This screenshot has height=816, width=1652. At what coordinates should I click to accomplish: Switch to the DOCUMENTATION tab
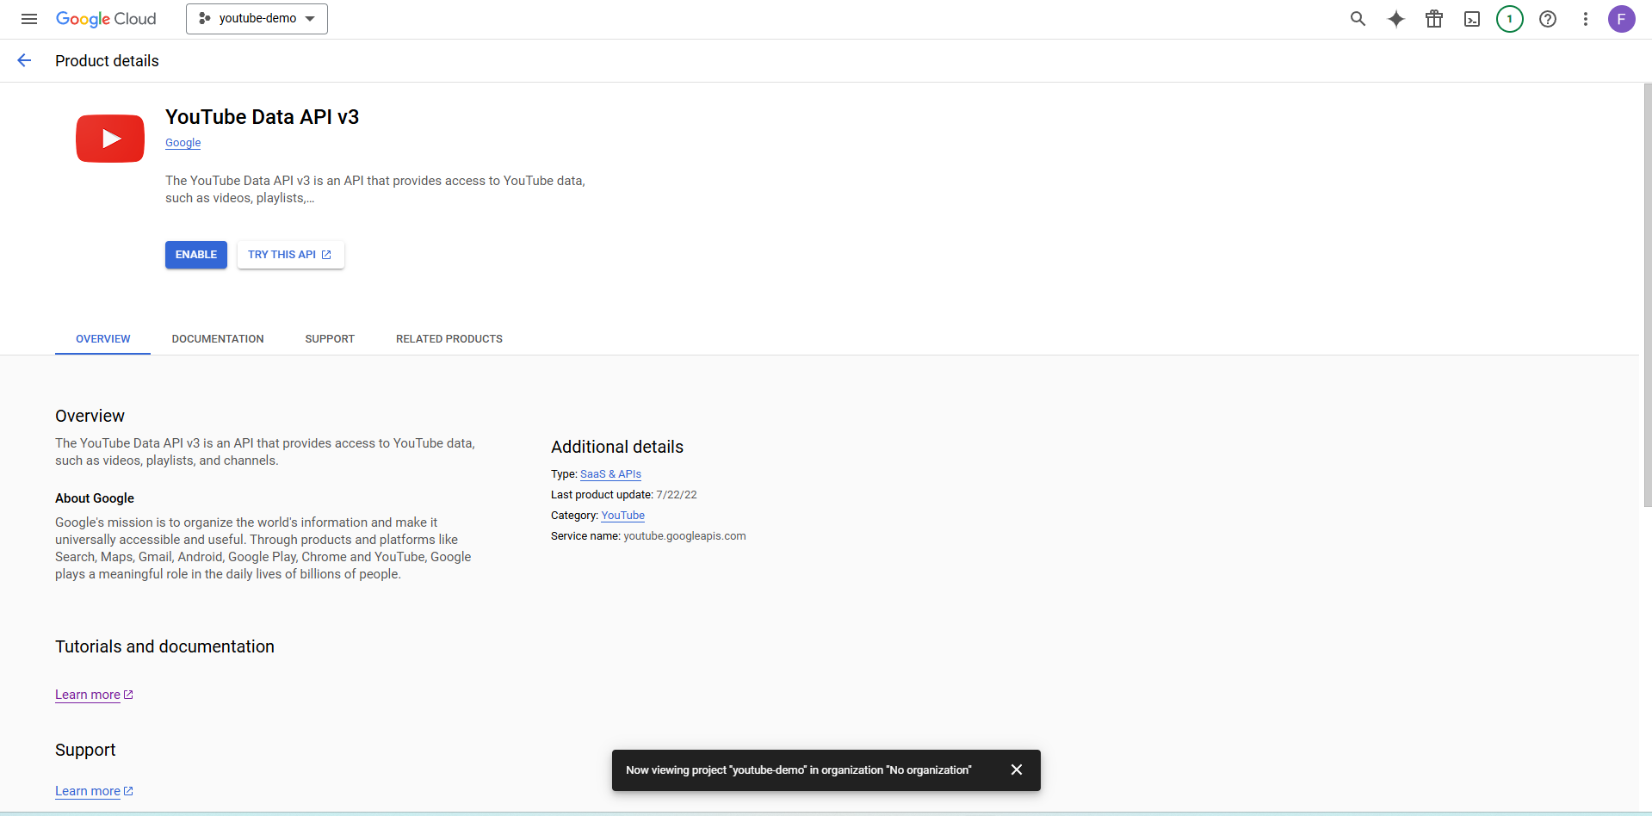coord(217,338)
